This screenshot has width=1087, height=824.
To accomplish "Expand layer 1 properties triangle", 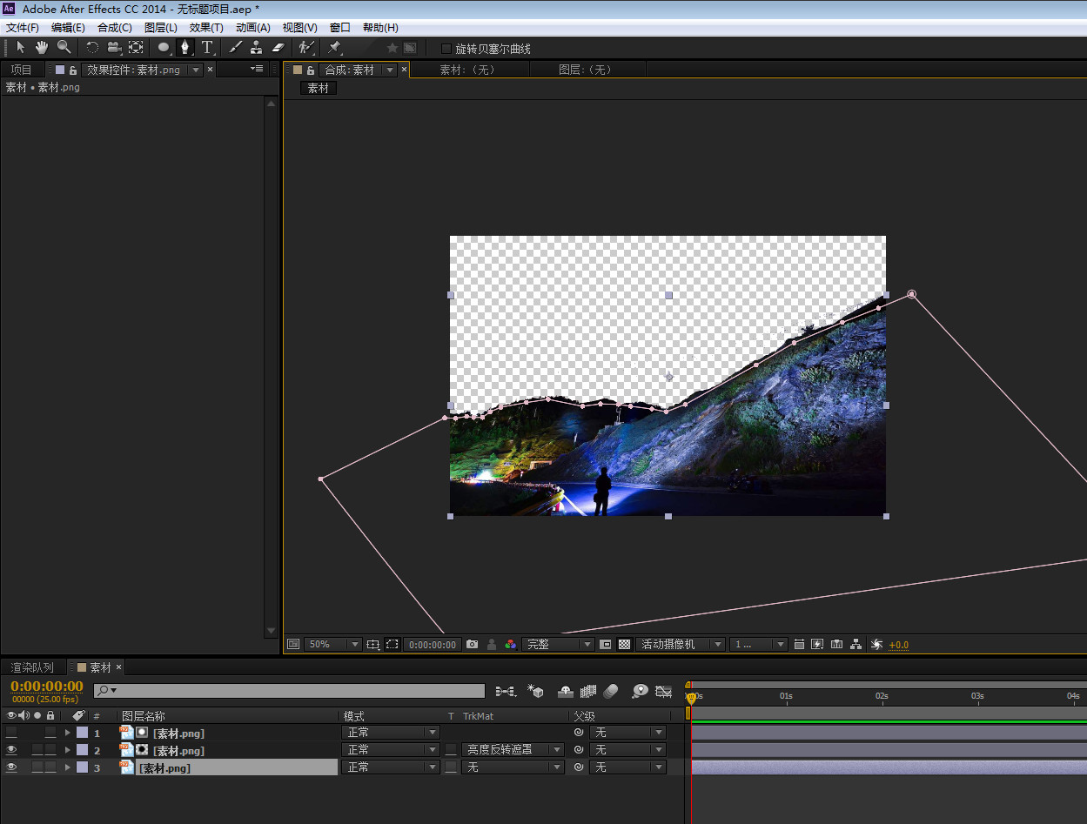I will (68, 733).
